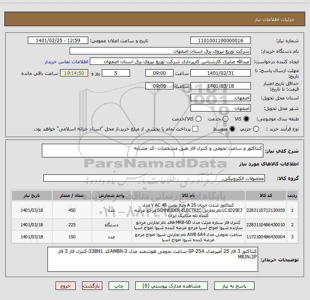Viewport: 310px width, 300px height.
Task: Click the delivery province field اصفهان
Action: click(x=221, y=97)
